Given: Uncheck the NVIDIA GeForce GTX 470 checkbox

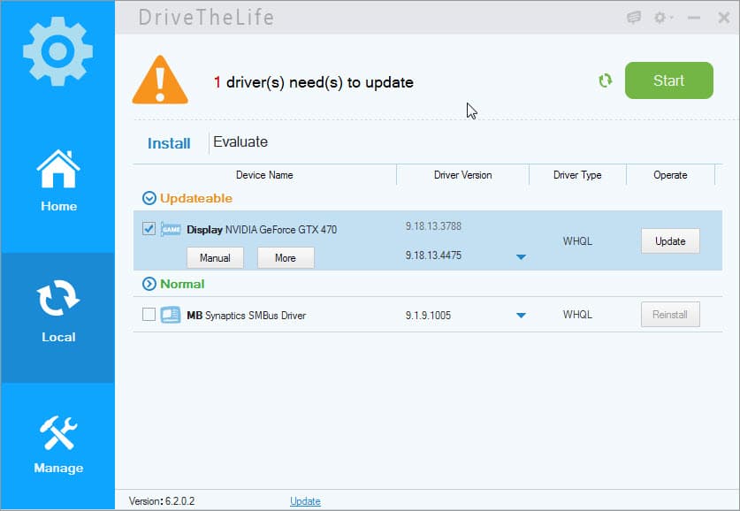Looking at the screenshot, I should pos(149,229).
